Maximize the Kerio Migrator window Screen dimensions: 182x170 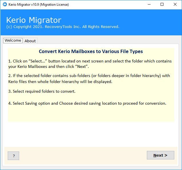coord(162,4)
